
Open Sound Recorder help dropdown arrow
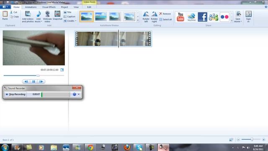point(79,94)
